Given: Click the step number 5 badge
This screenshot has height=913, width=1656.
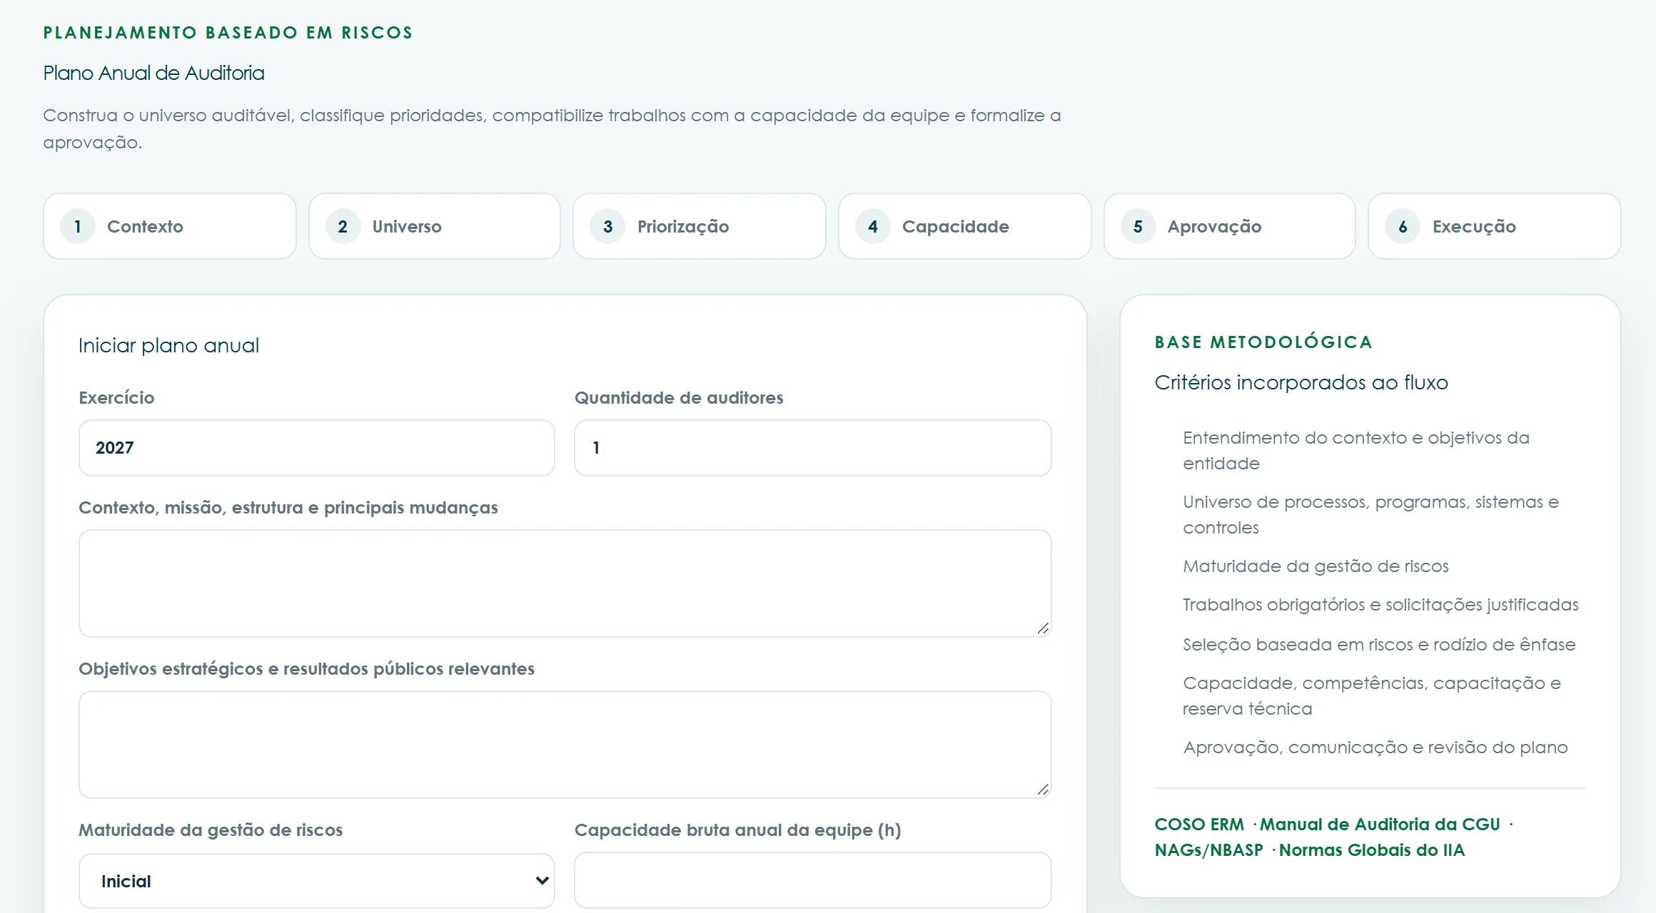Looking at the screenshot, I should coord(1138,226).
